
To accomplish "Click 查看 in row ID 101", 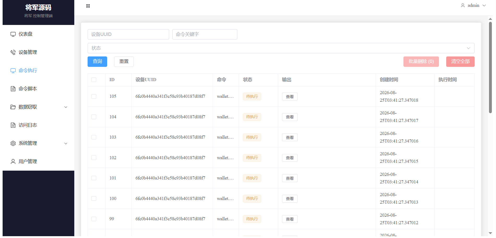I will (x=290, y=178).
